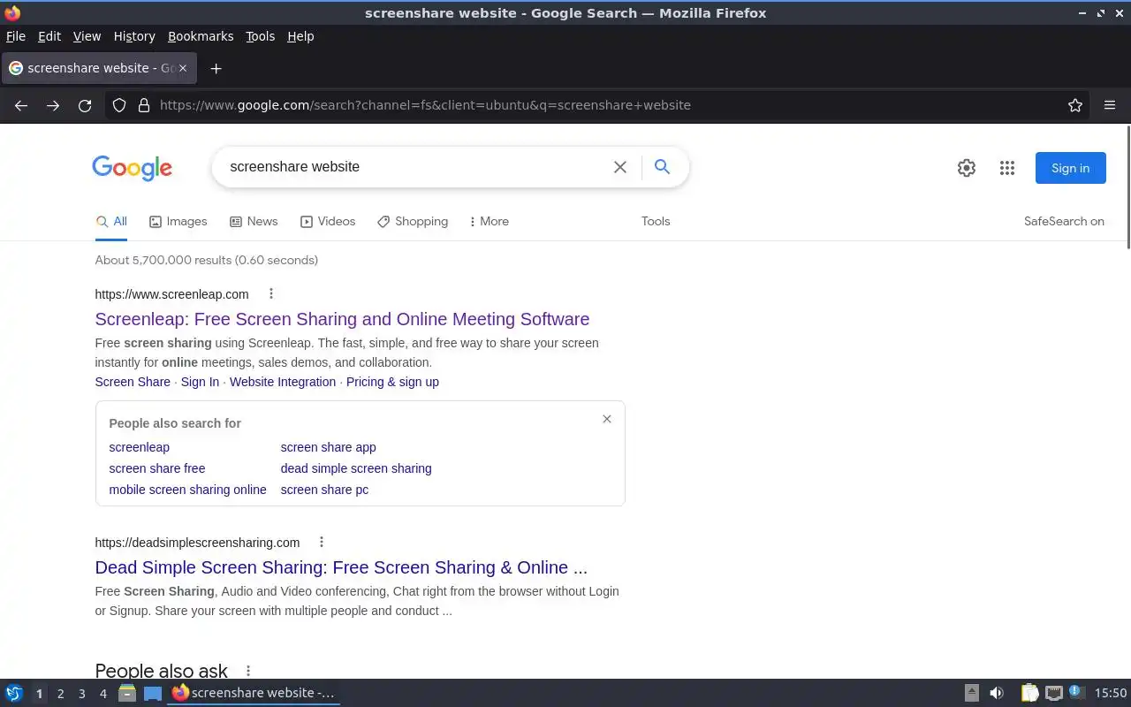The image size is (1131, 707).
Task: Open the View menu
Action: click(x=87, y=36)
